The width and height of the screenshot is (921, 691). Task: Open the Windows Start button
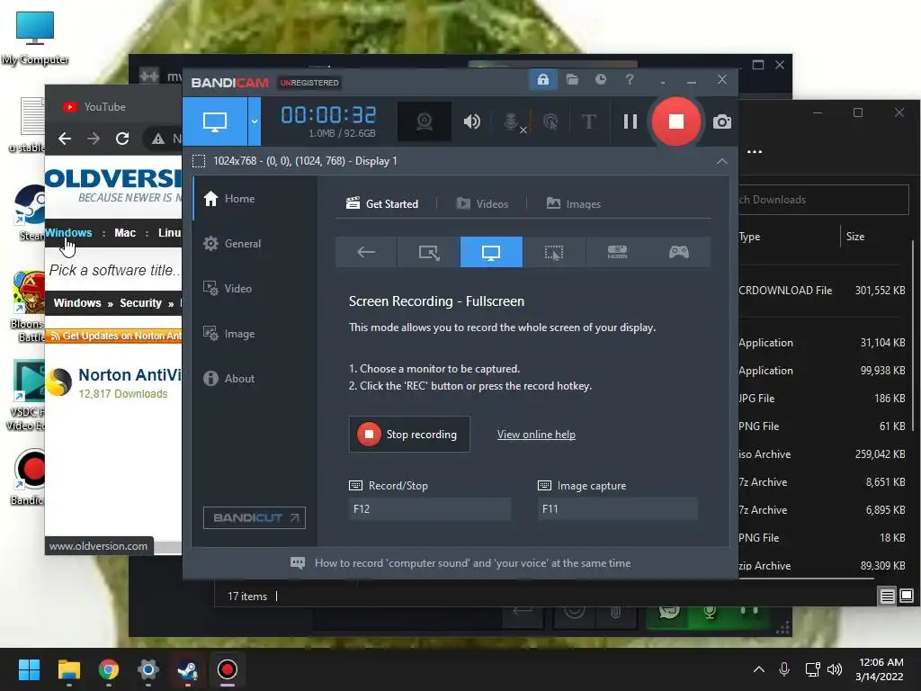(29, 669)
